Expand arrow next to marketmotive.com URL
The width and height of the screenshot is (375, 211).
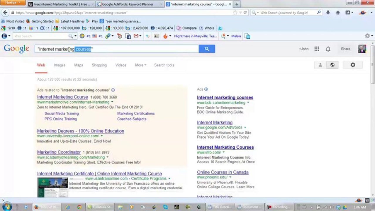click(112, 102)
